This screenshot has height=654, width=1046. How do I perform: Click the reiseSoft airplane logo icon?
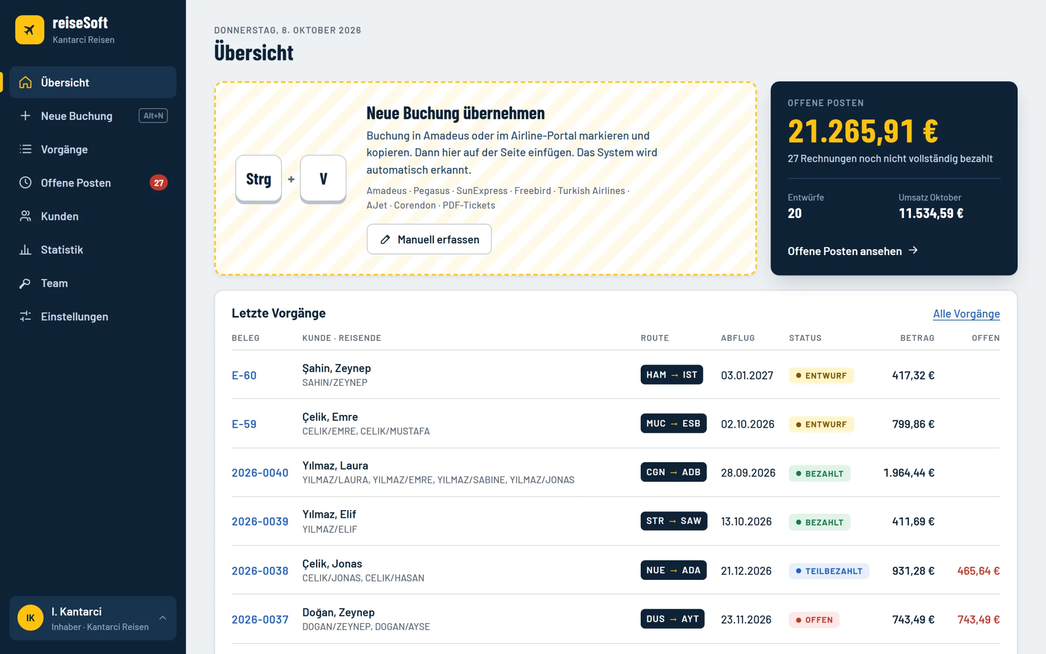30,30
